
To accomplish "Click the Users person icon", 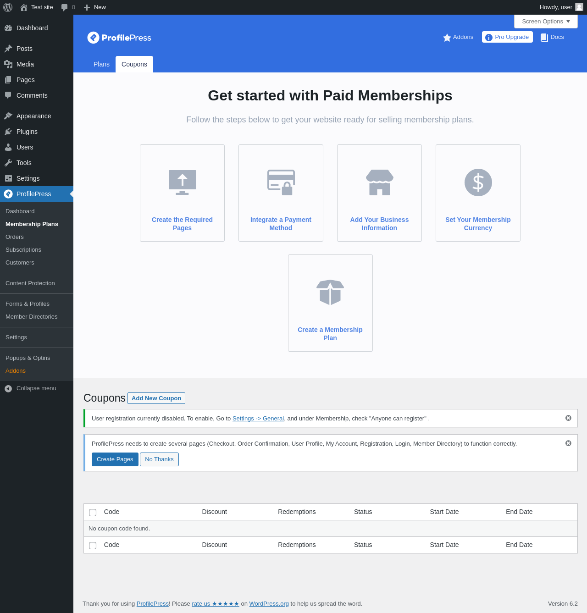I will 8,147.
